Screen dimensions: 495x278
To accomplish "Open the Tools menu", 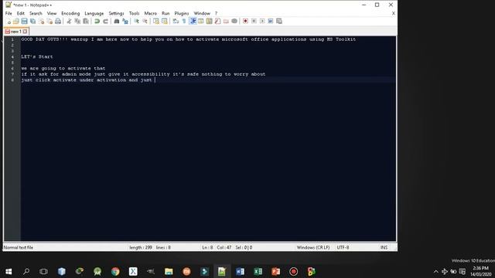I will pyautogui.click(x=134, y=13).
